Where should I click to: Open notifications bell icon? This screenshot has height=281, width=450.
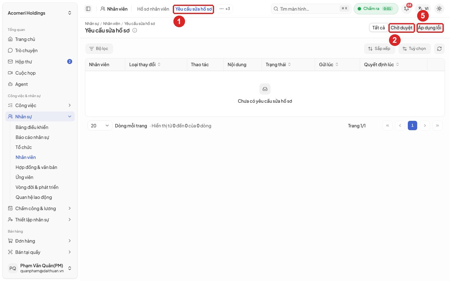click(407, 9)
